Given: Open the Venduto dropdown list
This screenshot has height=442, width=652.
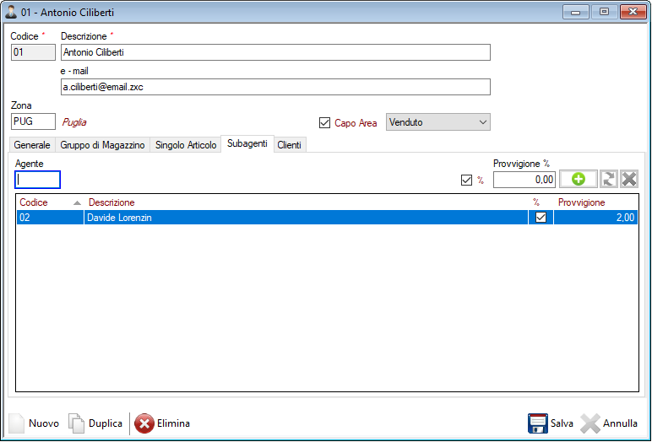Looking at the screenshot, I should click(x=437, y=122).
